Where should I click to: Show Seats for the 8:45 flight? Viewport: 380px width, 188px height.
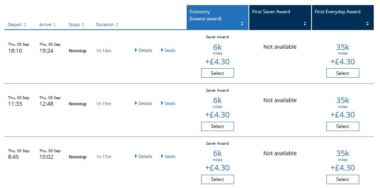(168, 156)
